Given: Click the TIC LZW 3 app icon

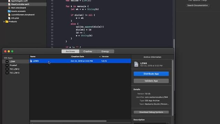Looking at the screenshot, I should point(7,73).
